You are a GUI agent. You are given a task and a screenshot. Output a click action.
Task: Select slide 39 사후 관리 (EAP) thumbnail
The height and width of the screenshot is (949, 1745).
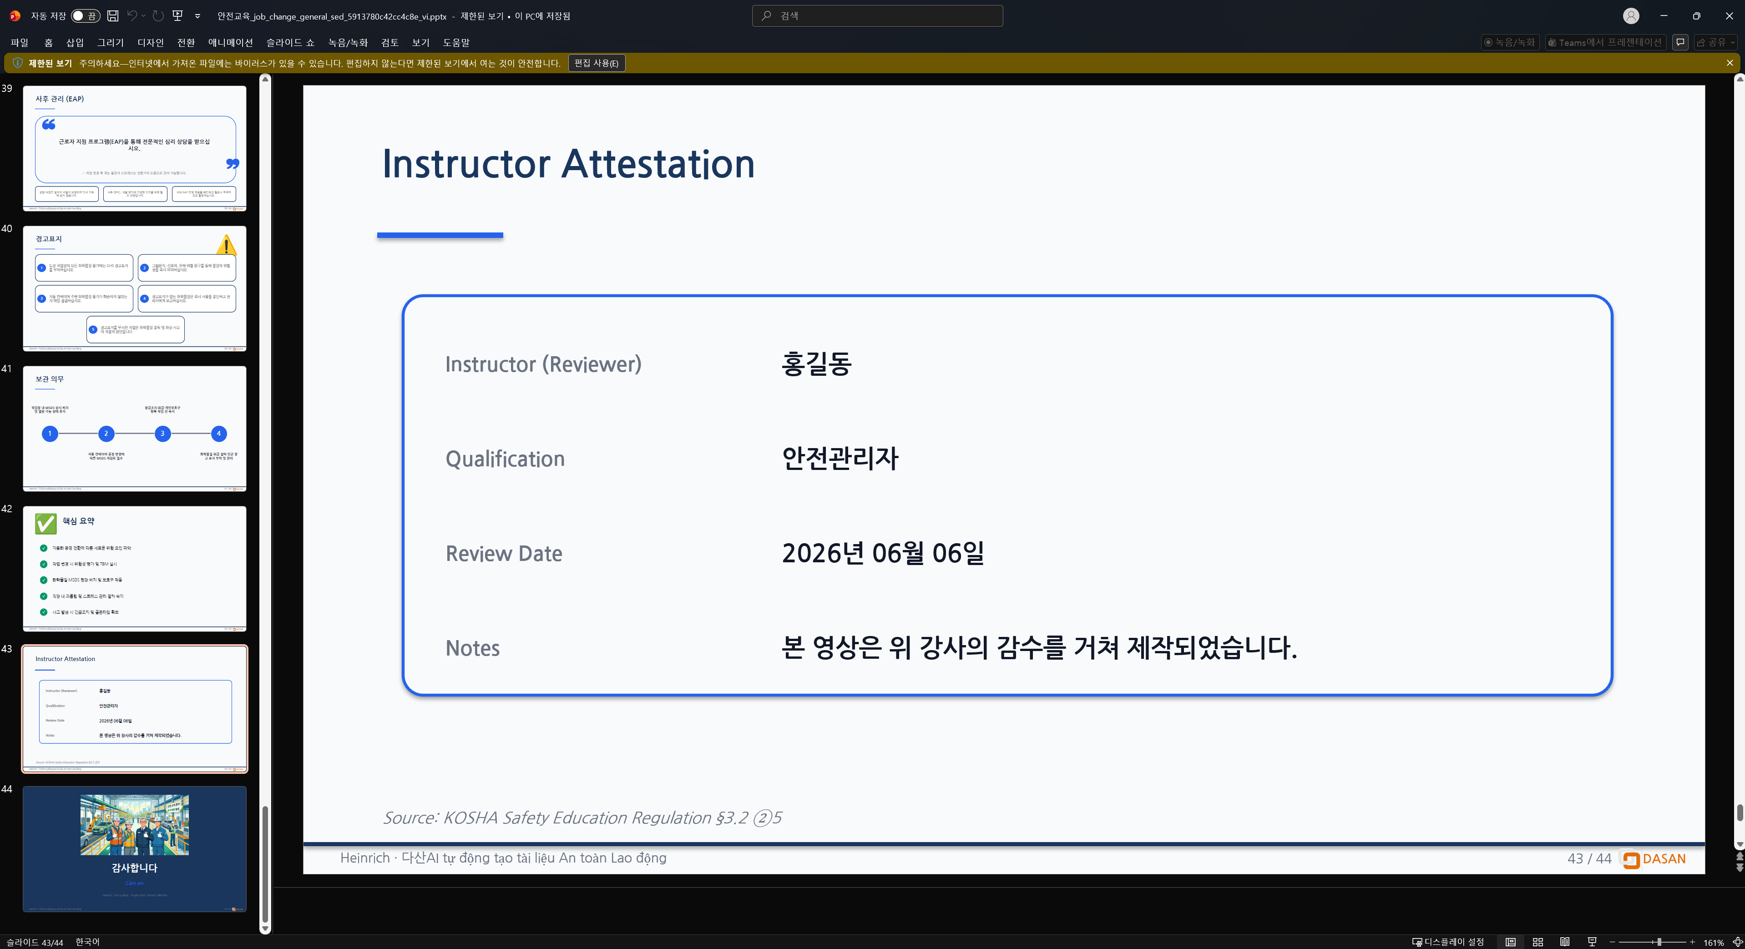tap(135, 148)
